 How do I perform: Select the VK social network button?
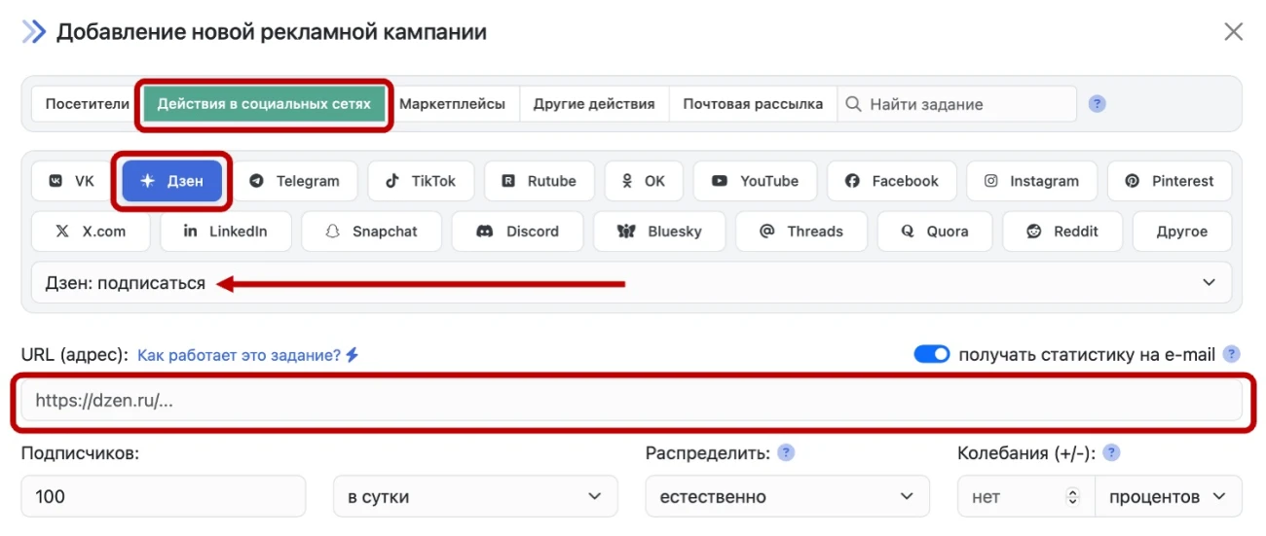(x=71, y=181)
